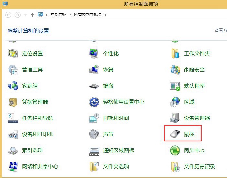Open the 默认程序 link

tap(194, 86)
